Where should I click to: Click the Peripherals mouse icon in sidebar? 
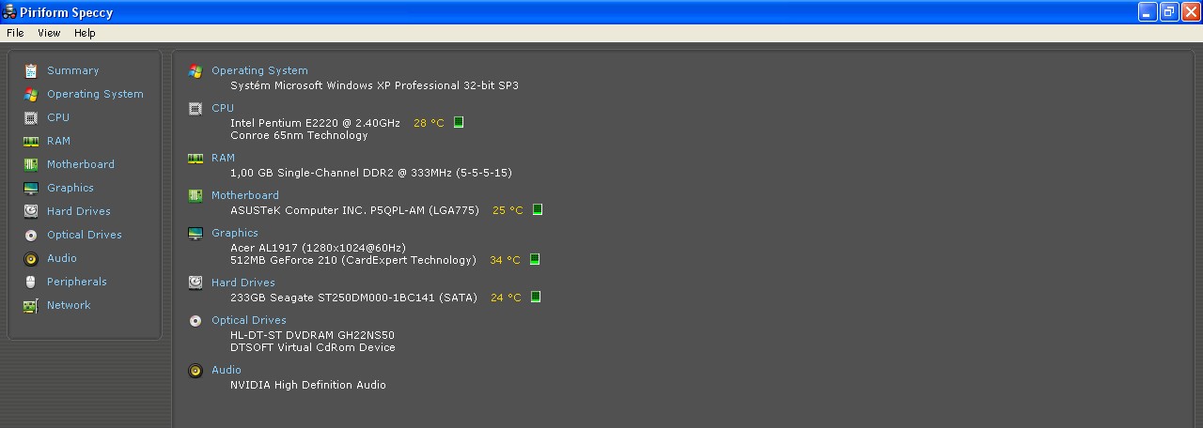pyautogui.click(x=31, y=282)
